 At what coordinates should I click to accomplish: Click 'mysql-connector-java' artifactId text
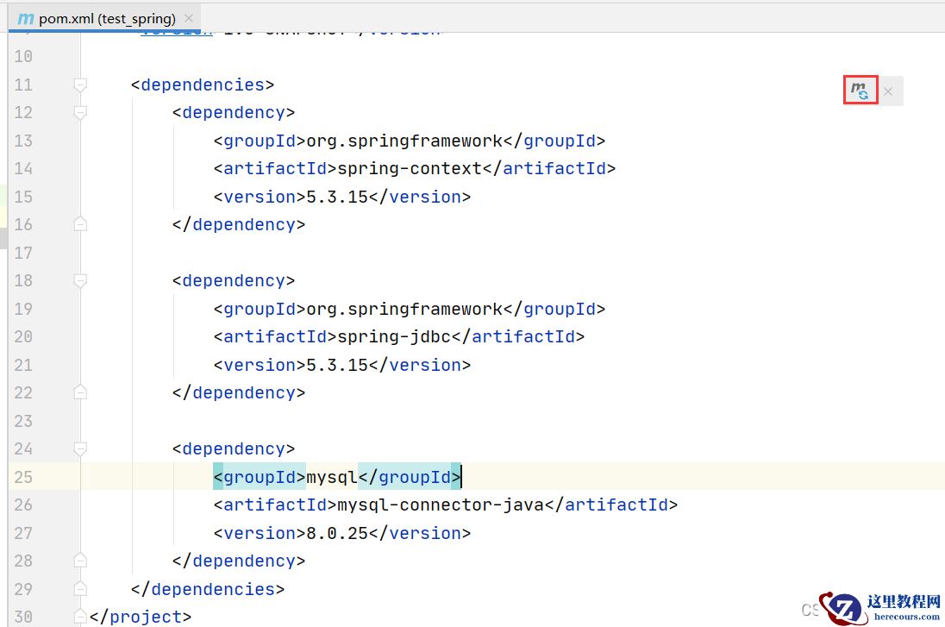point(441,505)
